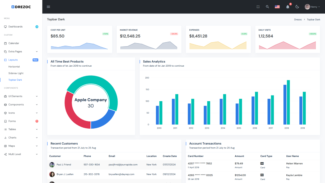This screenshot has width=325, height=183.
Task: Open search using magnifier icon
Action: [x=267, y=7]
